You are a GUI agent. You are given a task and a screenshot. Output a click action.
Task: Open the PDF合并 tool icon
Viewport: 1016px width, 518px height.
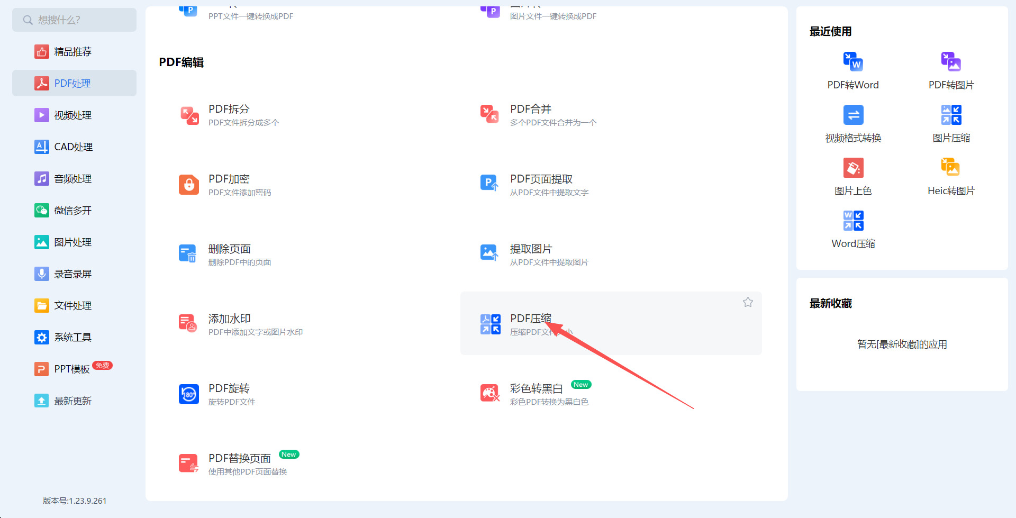[x=489, y=114]
